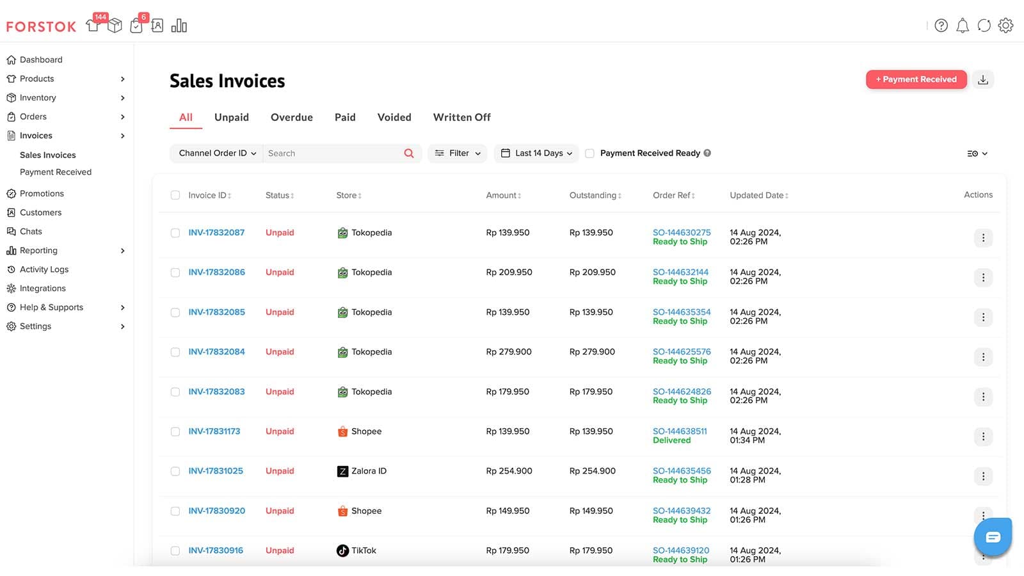Click the download invoices icon

(x=983, y=79)
